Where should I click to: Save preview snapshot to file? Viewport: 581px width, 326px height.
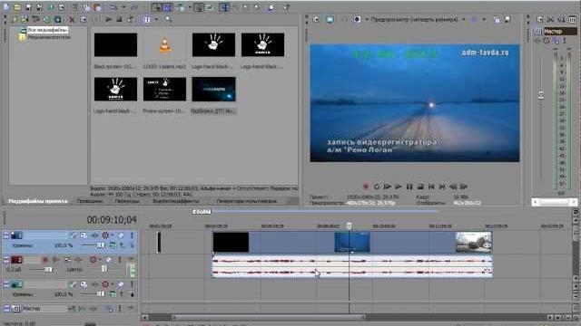507,20
